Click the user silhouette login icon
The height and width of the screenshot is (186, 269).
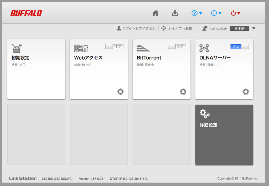tap(119, 28)
